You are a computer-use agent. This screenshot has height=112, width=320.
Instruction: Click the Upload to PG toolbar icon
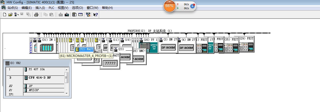67,15
